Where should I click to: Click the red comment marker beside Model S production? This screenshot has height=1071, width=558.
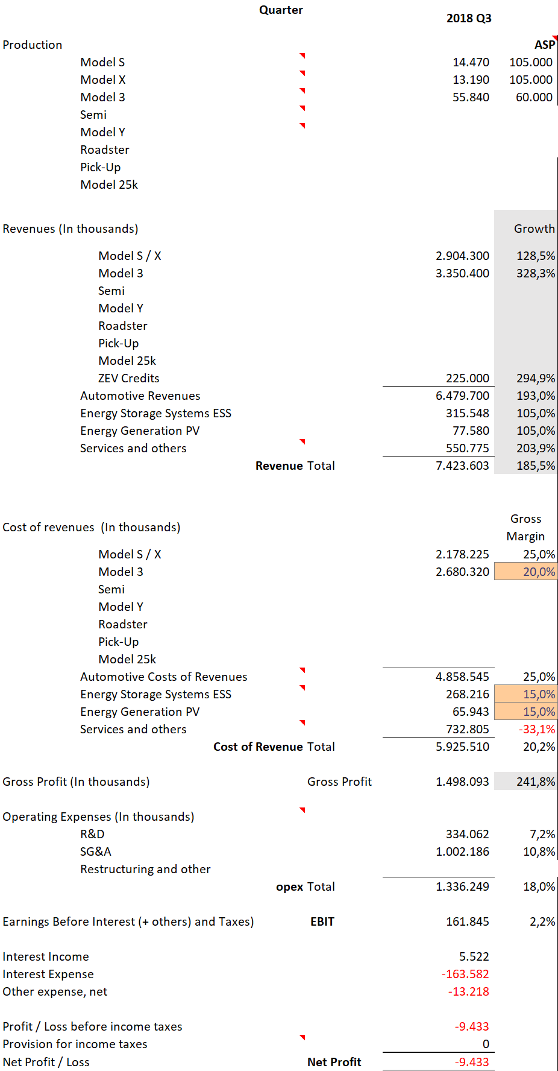click(303, 55)
